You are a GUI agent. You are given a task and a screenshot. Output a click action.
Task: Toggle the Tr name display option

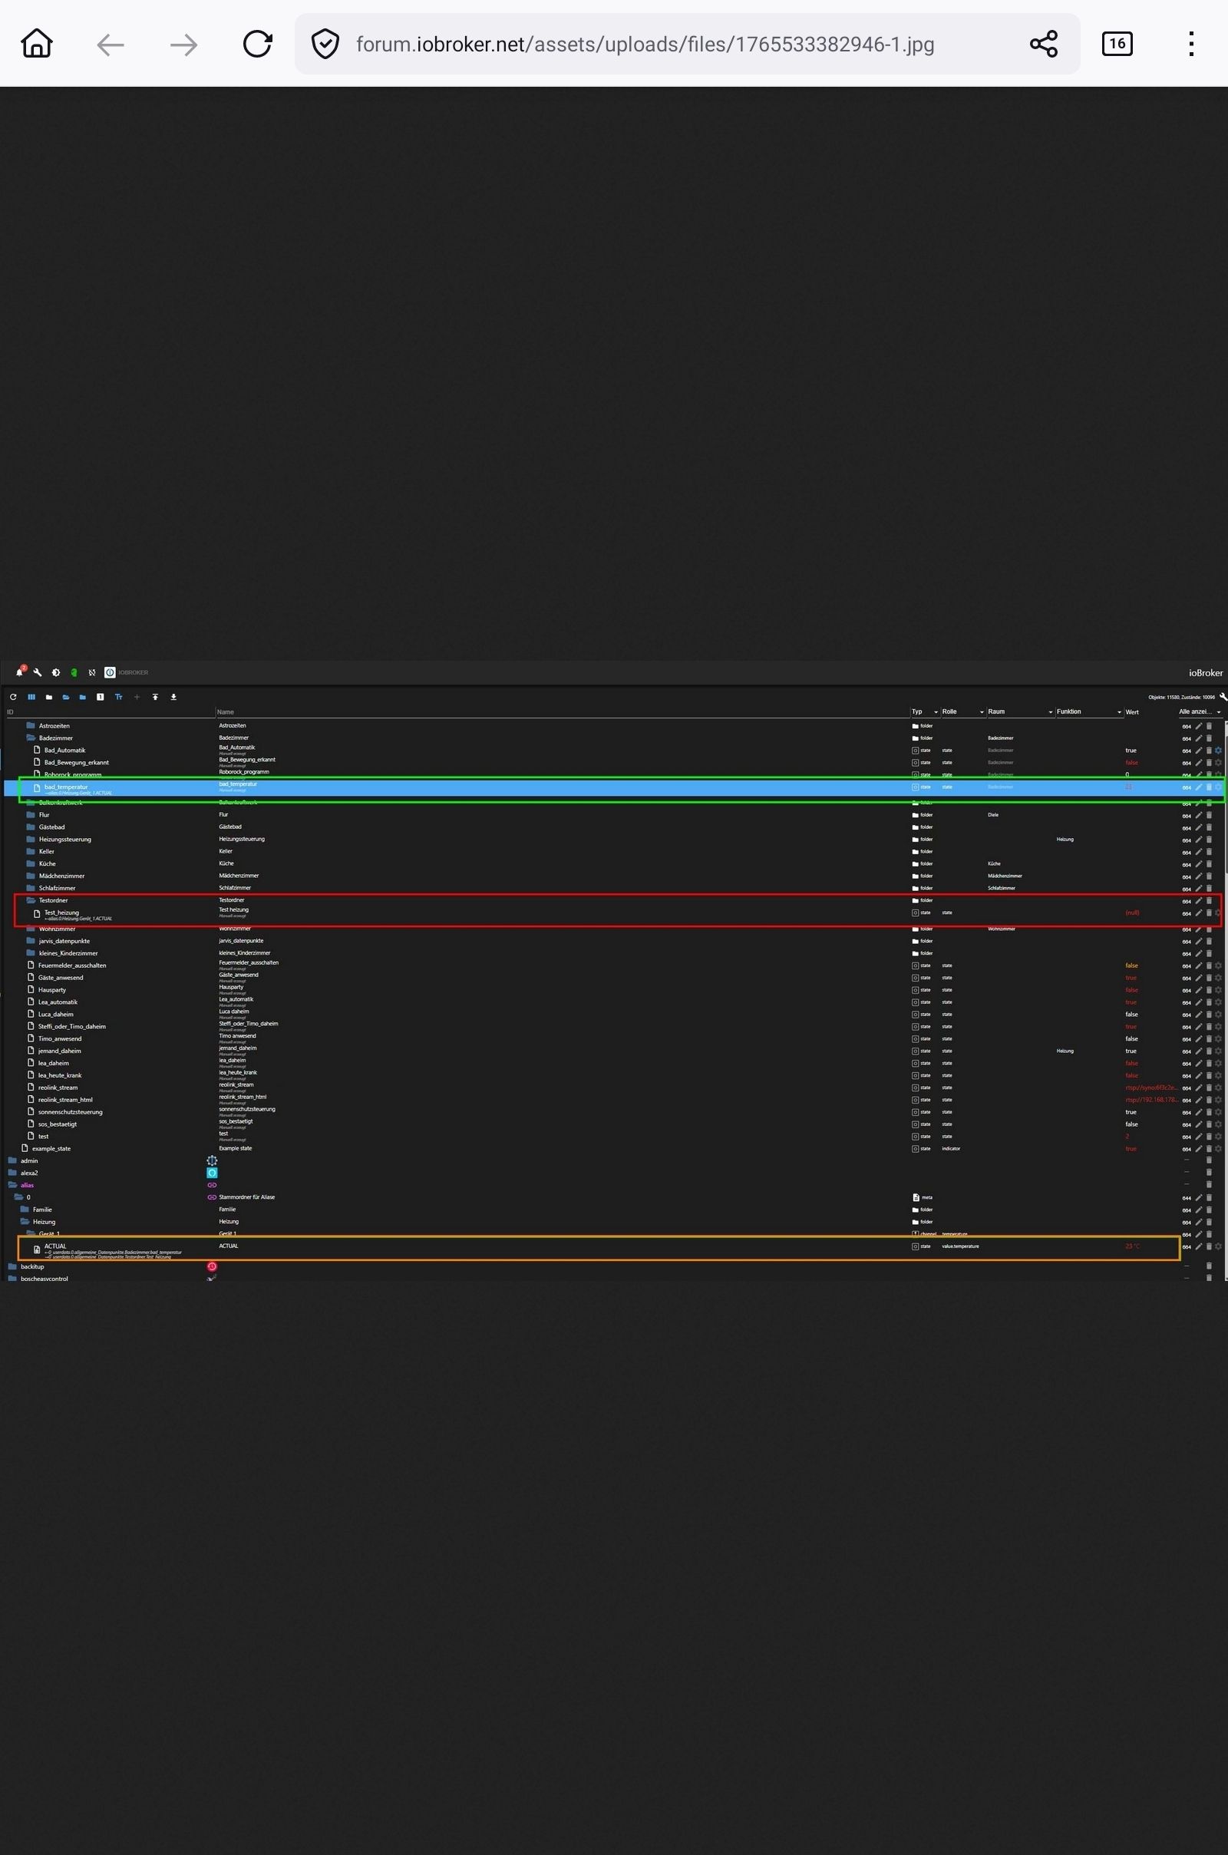tap(119, 697)
